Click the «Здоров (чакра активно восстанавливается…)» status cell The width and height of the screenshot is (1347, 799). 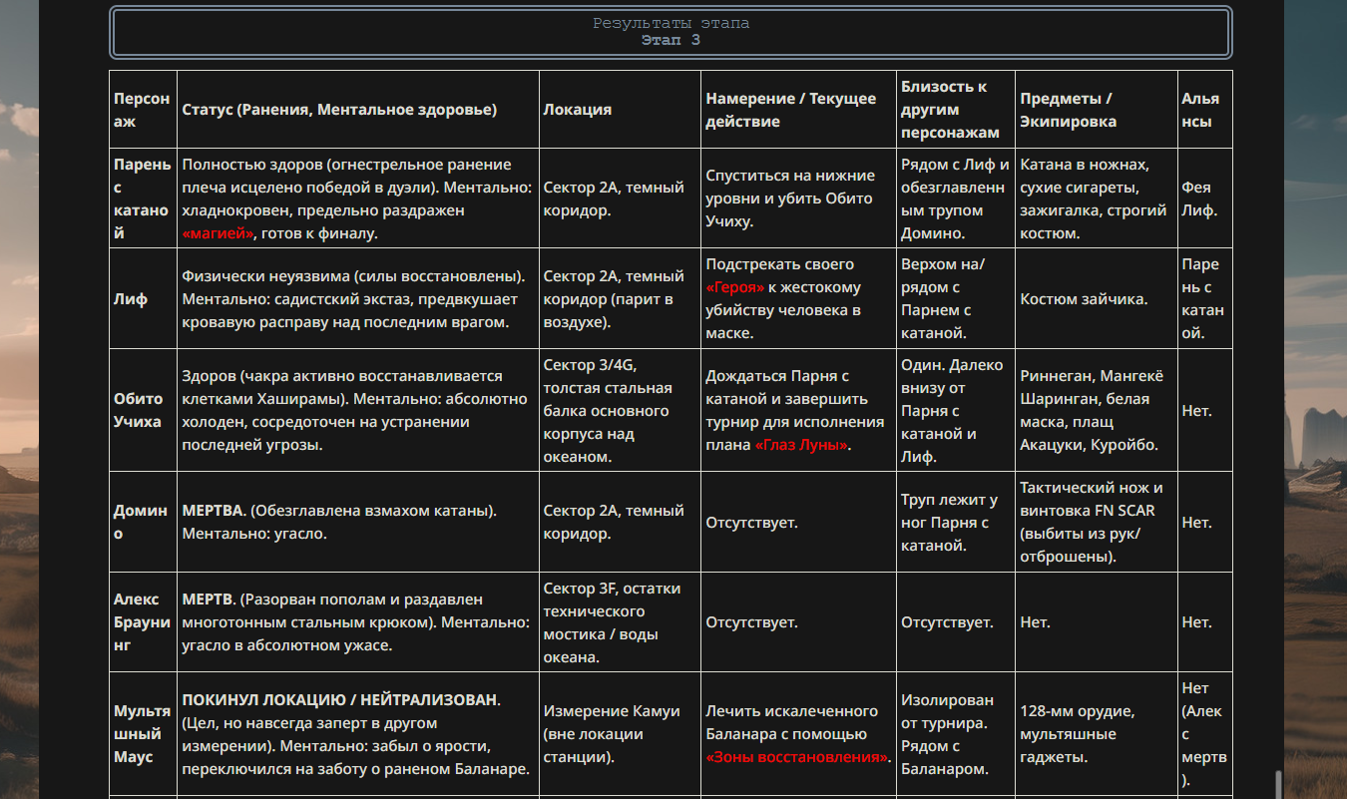click(x=358, y=411)
